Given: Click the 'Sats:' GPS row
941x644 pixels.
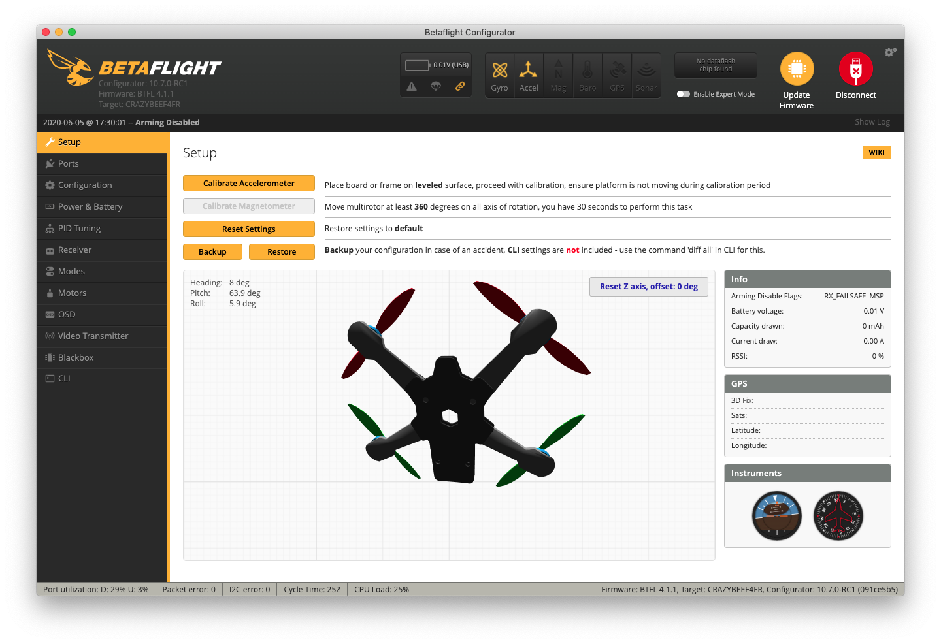Looking at the screenshot, I should pos(808,416).
